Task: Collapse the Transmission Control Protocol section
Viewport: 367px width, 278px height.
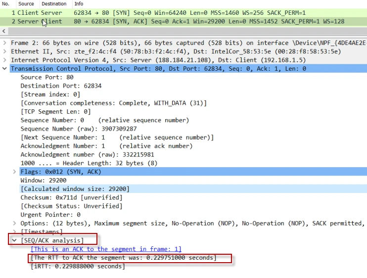Action: click(4, 69)
